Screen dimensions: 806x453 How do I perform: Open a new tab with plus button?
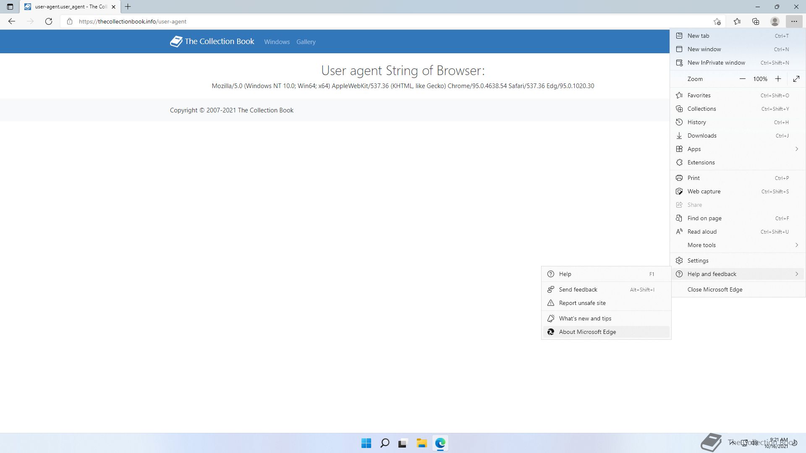point(128,7)
